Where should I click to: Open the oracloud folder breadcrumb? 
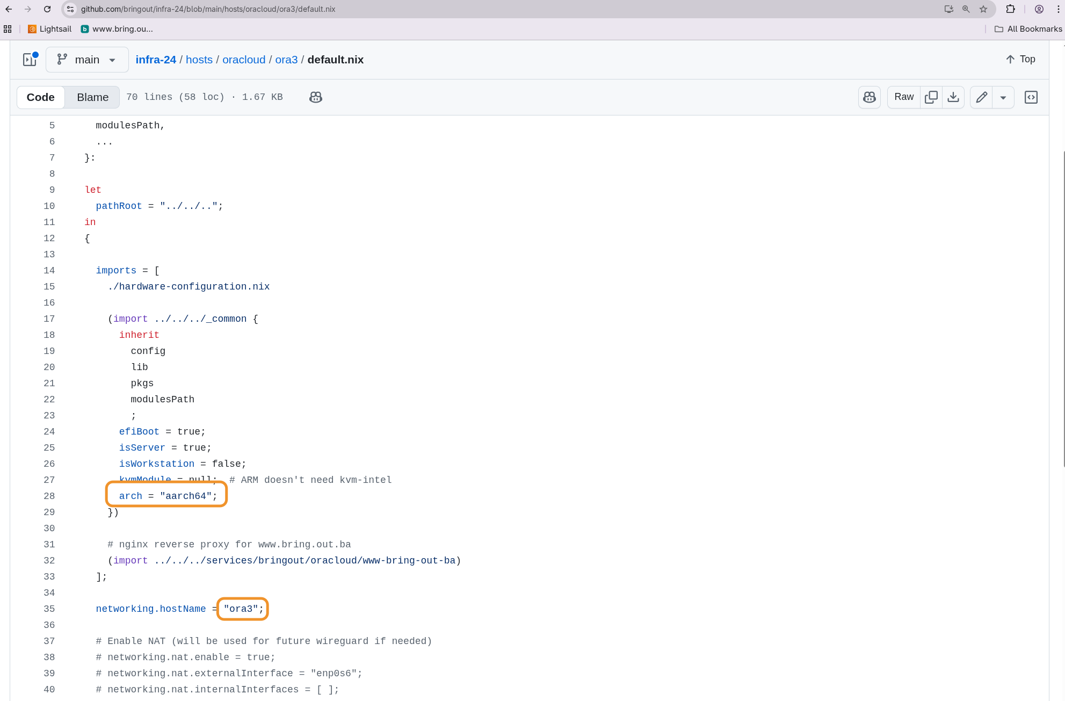244,60
